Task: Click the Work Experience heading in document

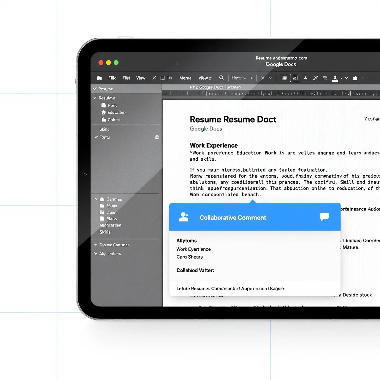Action: click(x=214, y=145)
